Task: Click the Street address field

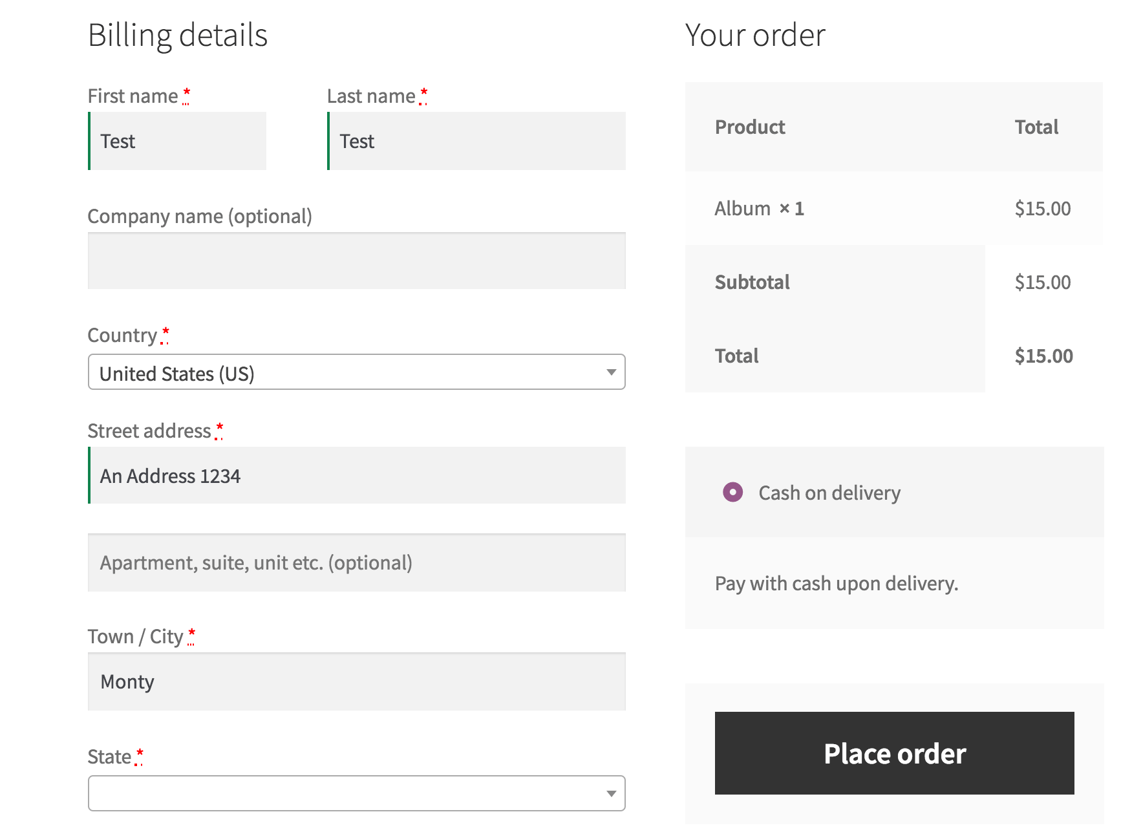Action: (x=356, y=476)
